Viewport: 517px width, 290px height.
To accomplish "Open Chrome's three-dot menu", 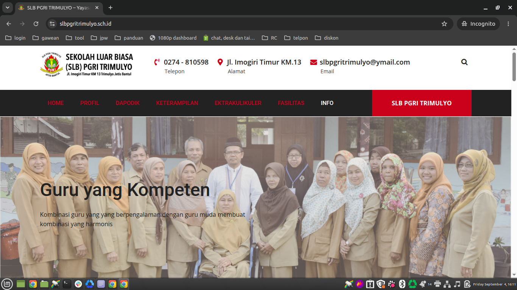I will tap(508, 24).
